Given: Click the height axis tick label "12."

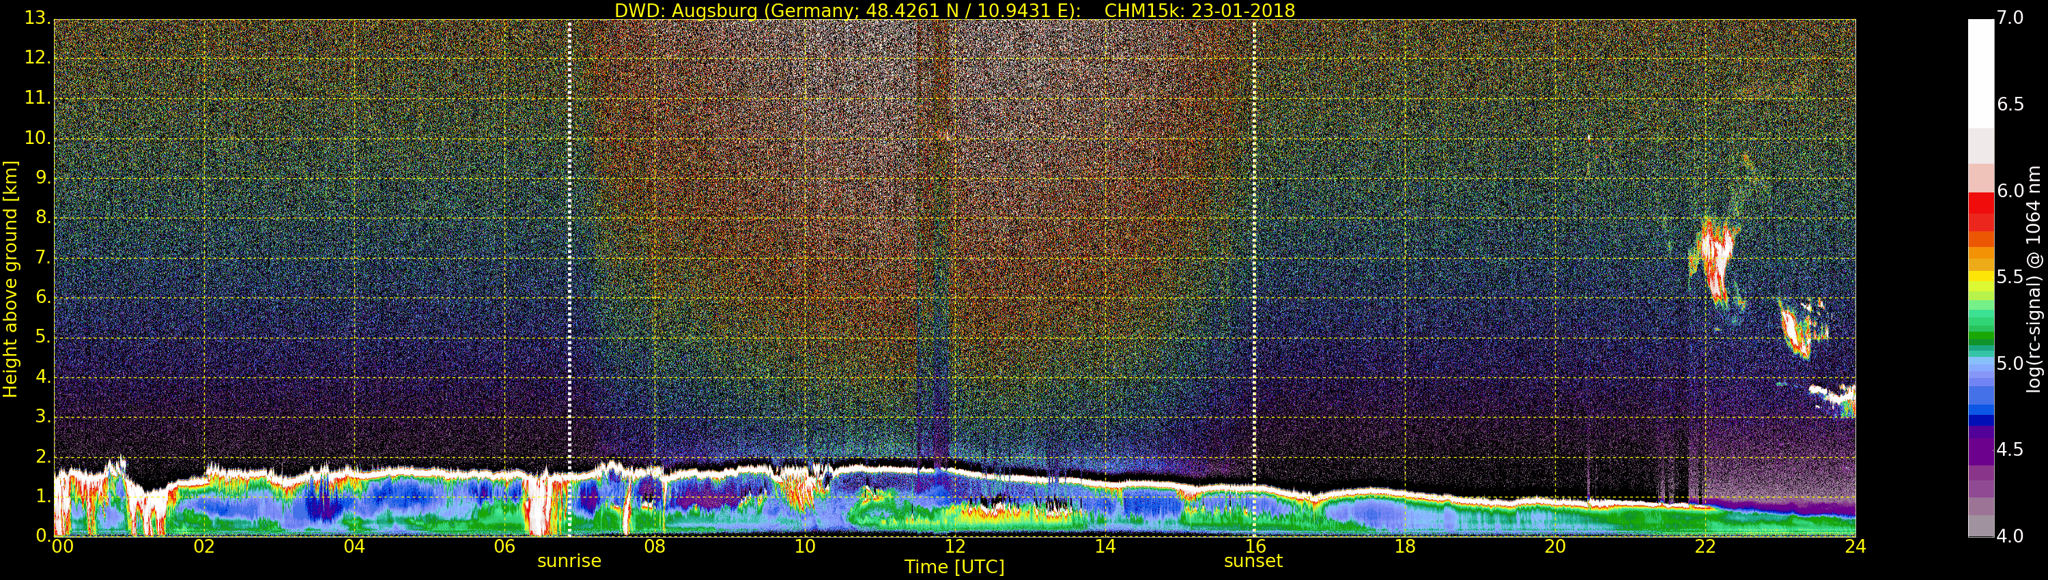Looking at the screenshot, I should (38, 57).
